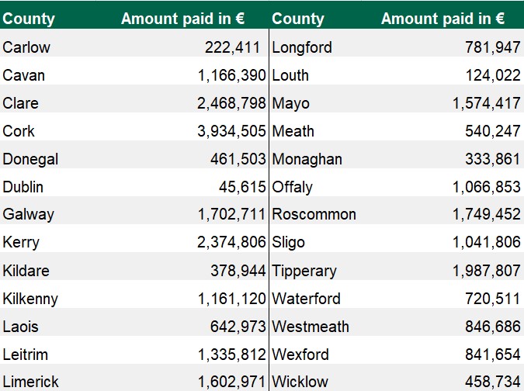Image resolution: width=524 pixels, height=391 pixels.
Task: Click the Longford county cell
Action: [x=302, y=47]
